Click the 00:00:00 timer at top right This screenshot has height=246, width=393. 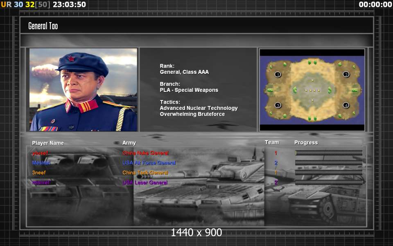click(x=375, y=5)
